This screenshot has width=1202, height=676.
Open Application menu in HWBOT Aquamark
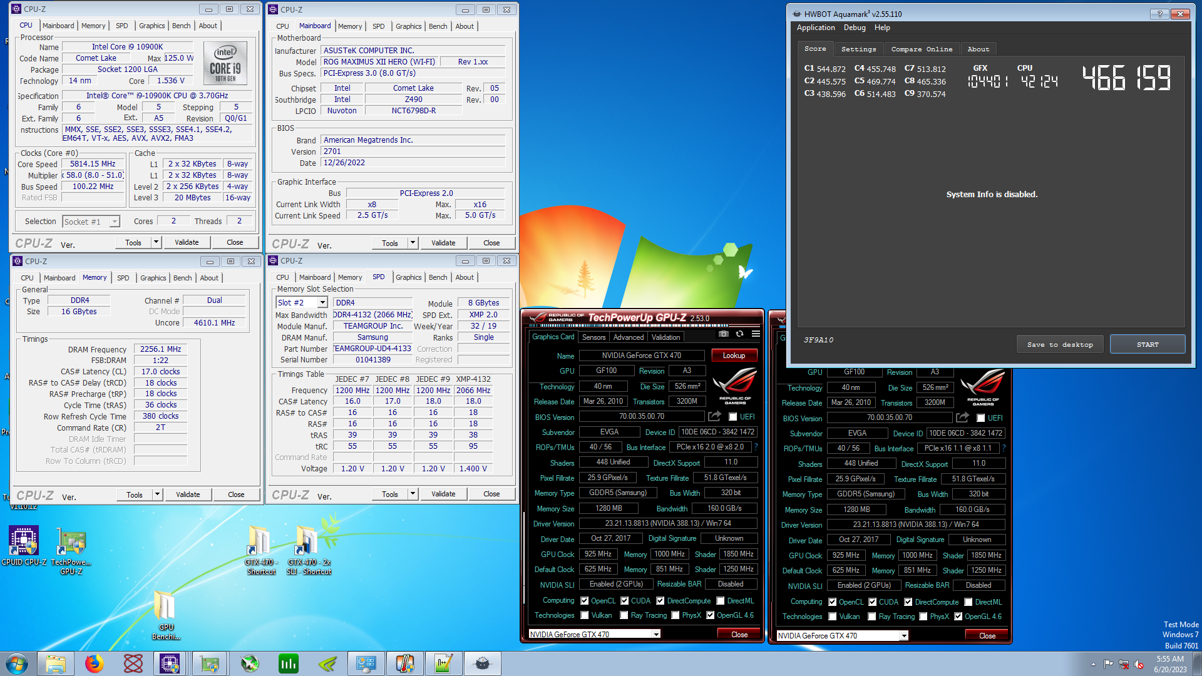coord(816,28)
